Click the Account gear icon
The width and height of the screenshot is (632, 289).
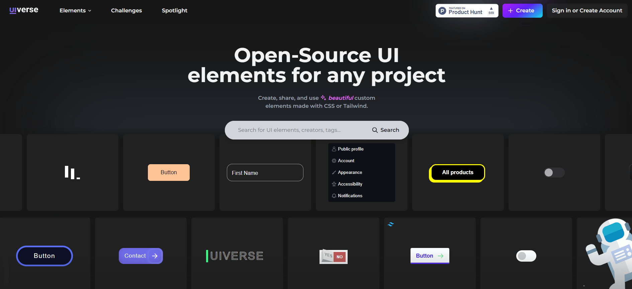click(334, 161)
